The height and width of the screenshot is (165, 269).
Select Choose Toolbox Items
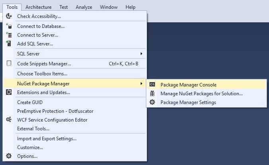pyautogui.click(x=42, y=74)
